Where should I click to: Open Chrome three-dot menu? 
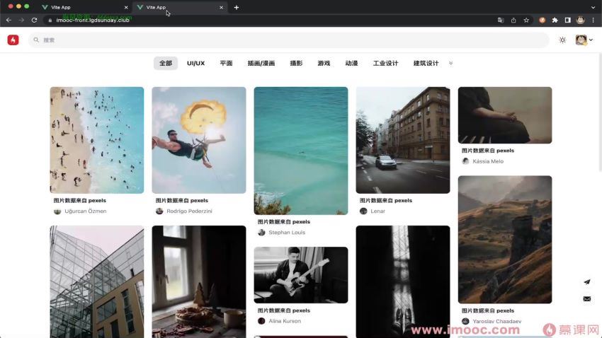click(x=594, y=20)
